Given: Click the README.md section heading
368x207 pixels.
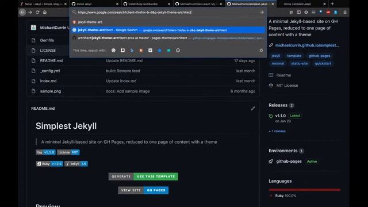Looking at the screenshot, I should (43, 109).
